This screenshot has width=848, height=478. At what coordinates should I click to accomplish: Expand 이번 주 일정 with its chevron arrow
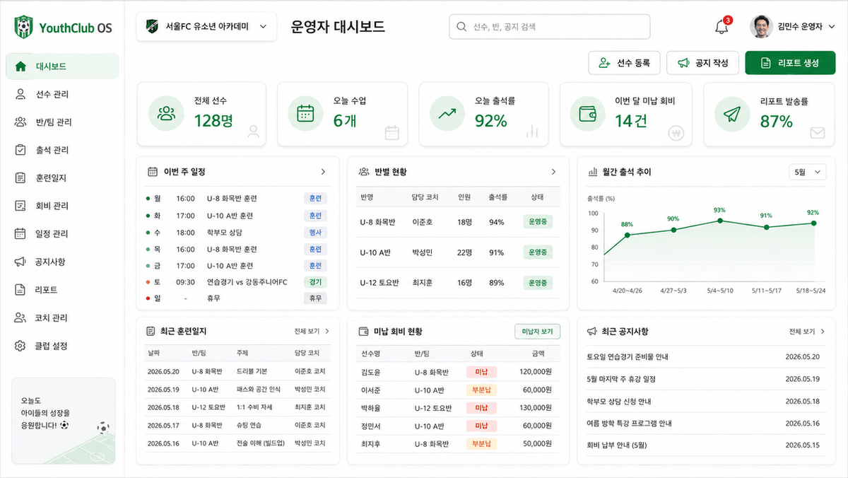tap(323, 172)
